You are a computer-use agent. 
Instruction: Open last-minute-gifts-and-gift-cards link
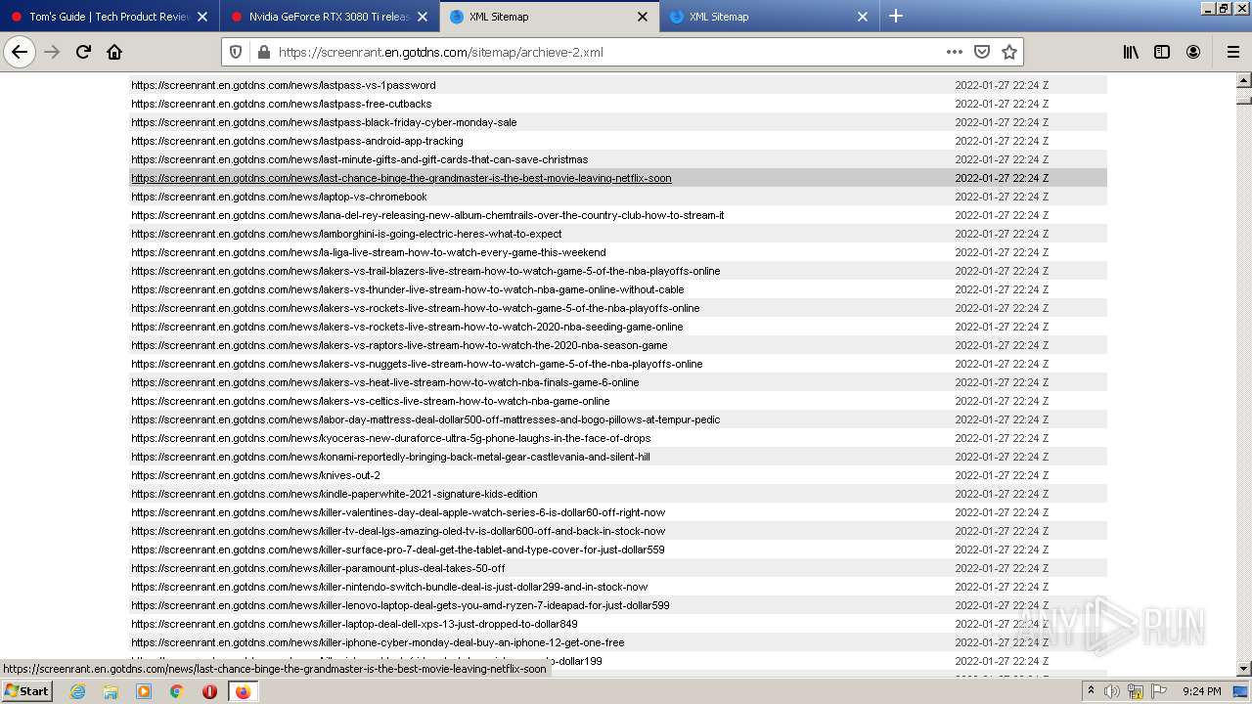[360, 159]
